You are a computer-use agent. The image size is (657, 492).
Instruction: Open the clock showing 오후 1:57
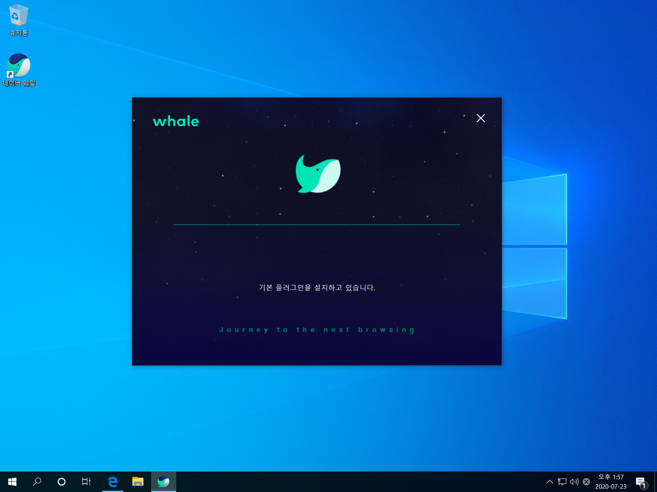[611, 482]
